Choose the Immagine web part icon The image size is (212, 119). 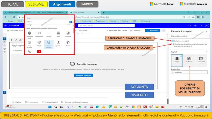click(68, 33)
